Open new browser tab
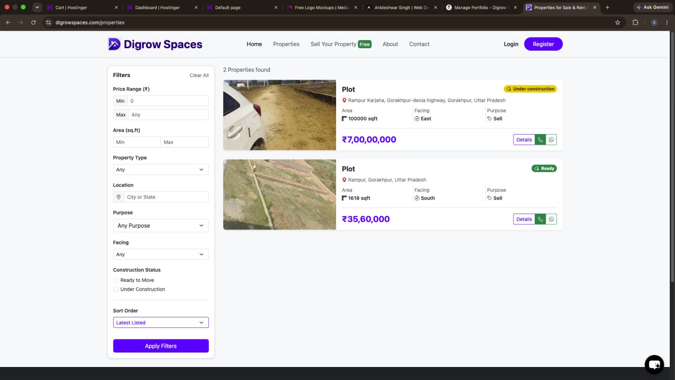The image size is (675, 380). 607,8
